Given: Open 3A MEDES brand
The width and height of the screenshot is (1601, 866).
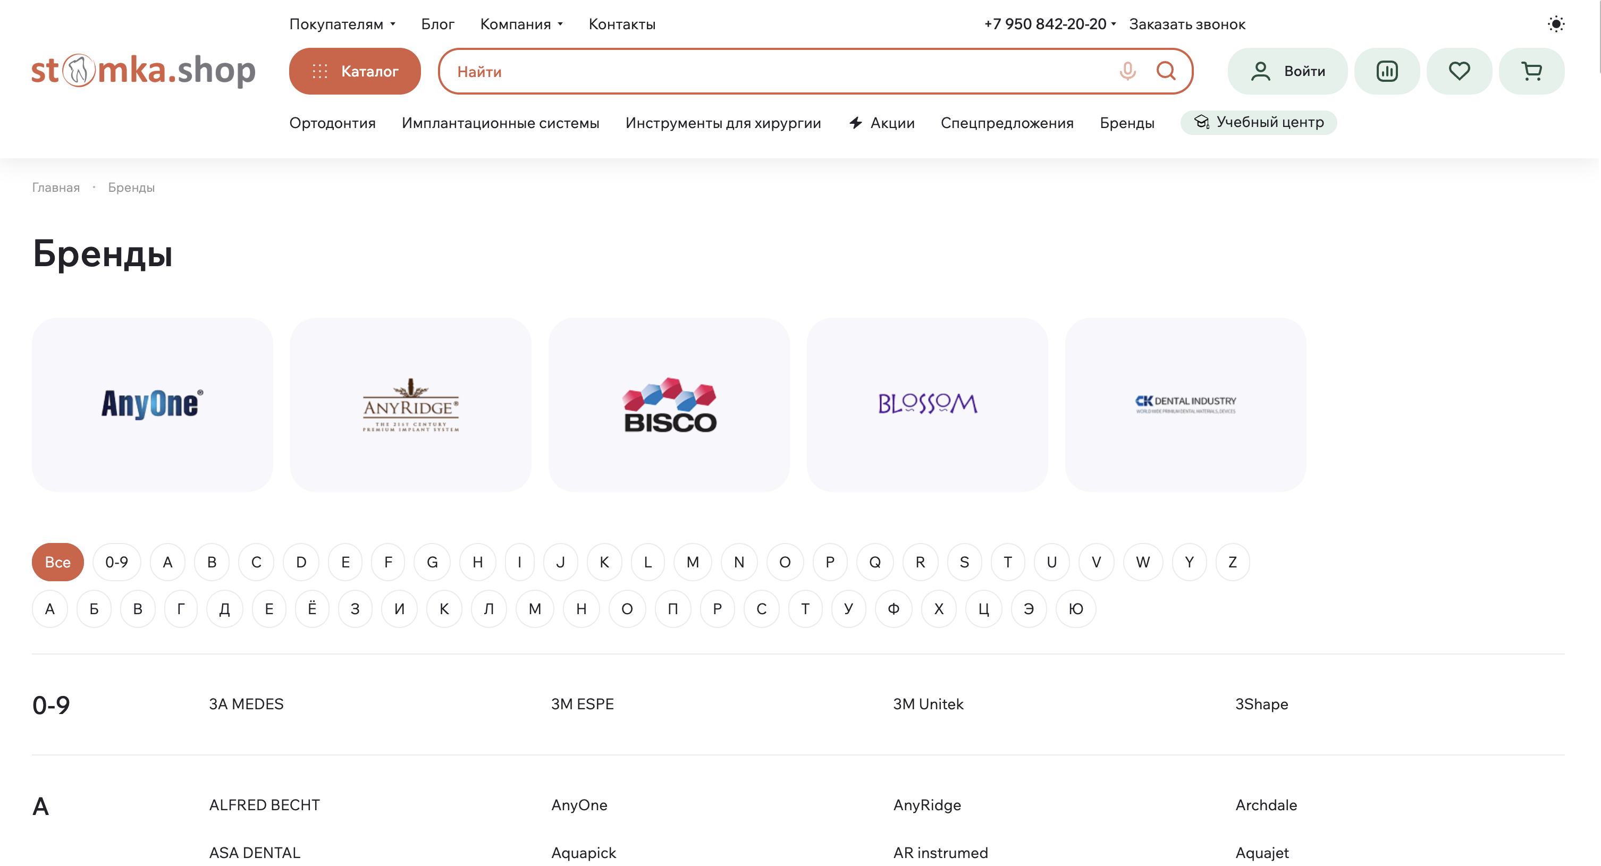Looking at the screenshot, I should pyautogui.click(x=246, y=703).
